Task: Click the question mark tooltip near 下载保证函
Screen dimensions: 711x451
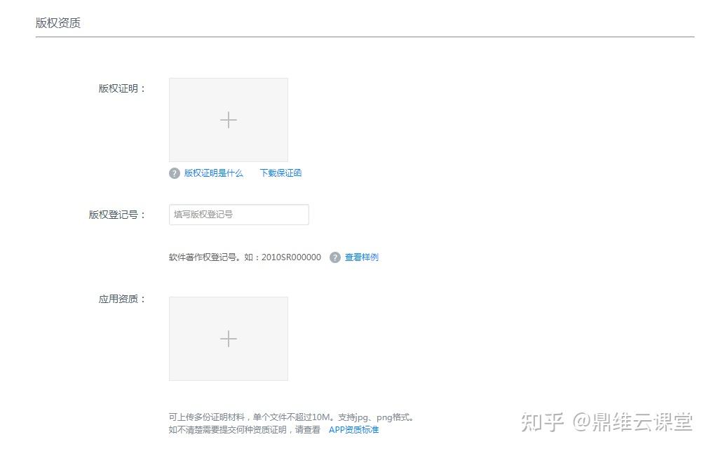Action: 174,173
